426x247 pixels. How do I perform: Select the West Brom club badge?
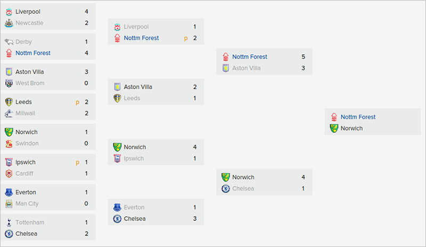pos(9,83)
